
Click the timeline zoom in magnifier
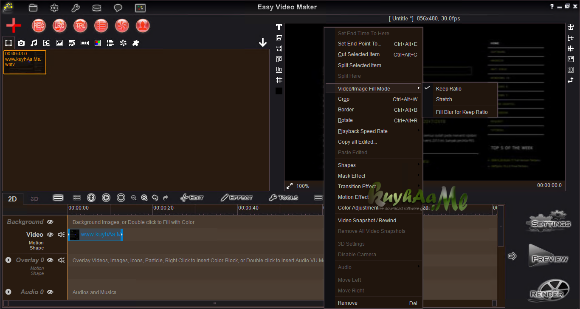pyautogui.click(x=144, y=198)
